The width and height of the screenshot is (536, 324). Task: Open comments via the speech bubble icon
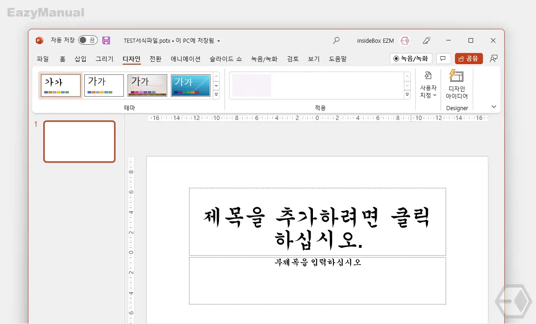[443, 59]
